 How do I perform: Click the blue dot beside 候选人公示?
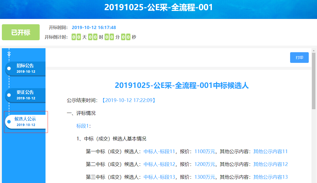[x=9, y=122]
